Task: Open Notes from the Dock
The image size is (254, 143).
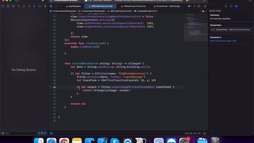Action: [77, 141]
